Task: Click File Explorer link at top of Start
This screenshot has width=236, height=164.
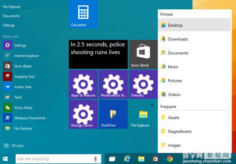Action: 11,7
